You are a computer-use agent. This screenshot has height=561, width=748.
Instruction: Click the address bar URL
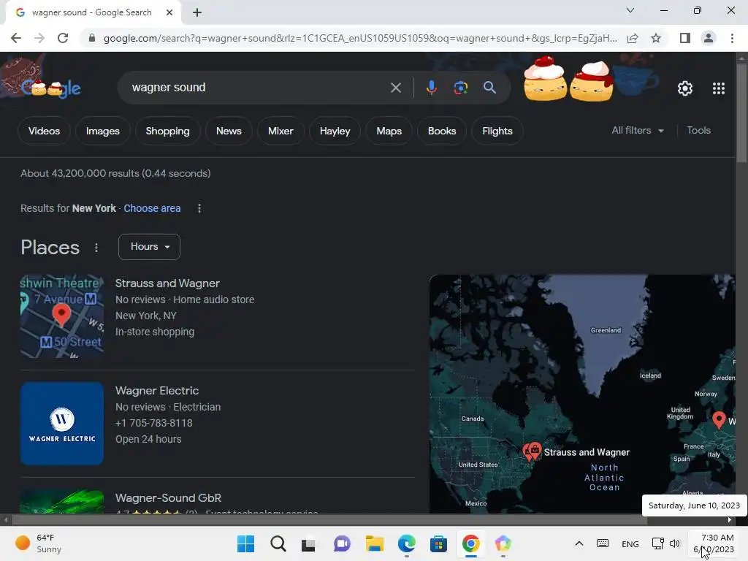(x=360, y=38)
